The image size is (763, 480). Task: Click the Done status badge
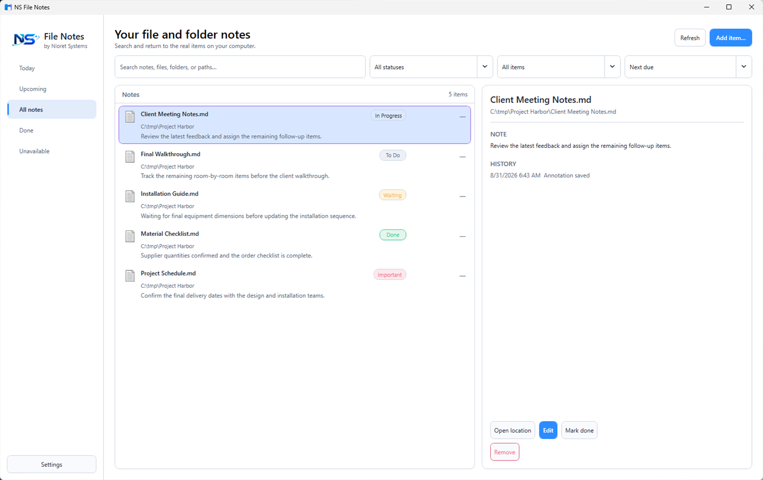click(x=393, y=235)
